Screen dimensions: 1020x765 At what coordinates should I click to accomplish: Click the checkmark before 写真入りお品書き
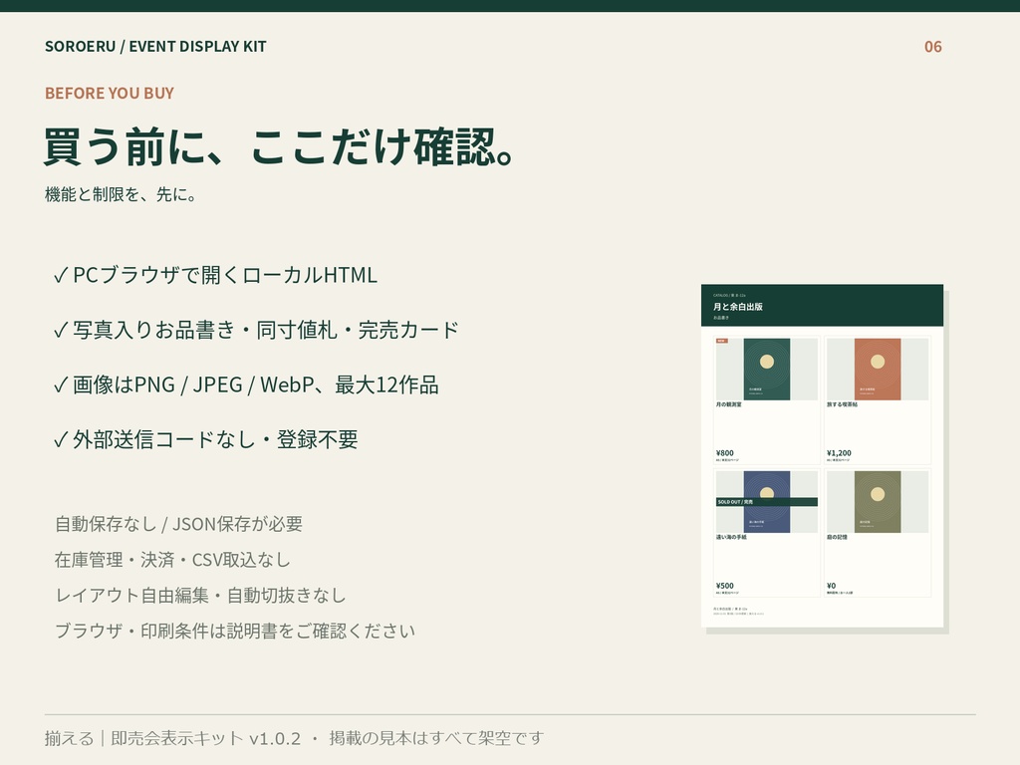(61, 331)
